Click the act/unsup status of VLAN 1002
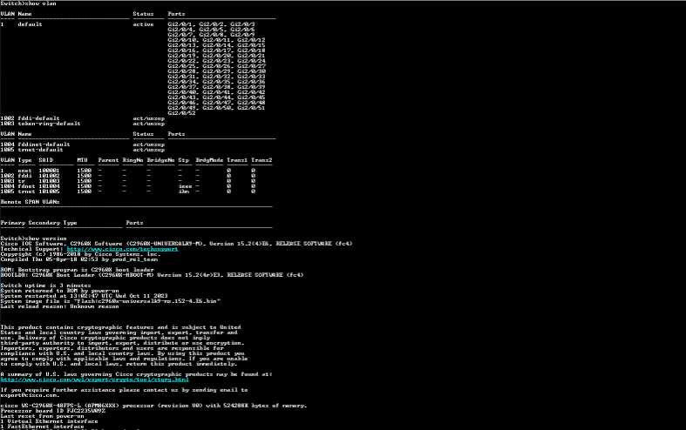Viewport: 686px width, 430px height. point(149,118)
